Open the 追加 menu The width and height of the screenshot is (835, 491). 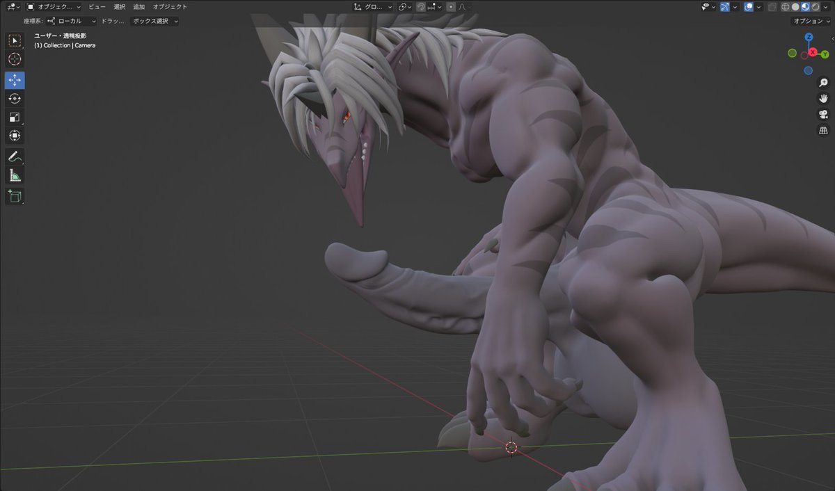(x=138, y=7)
